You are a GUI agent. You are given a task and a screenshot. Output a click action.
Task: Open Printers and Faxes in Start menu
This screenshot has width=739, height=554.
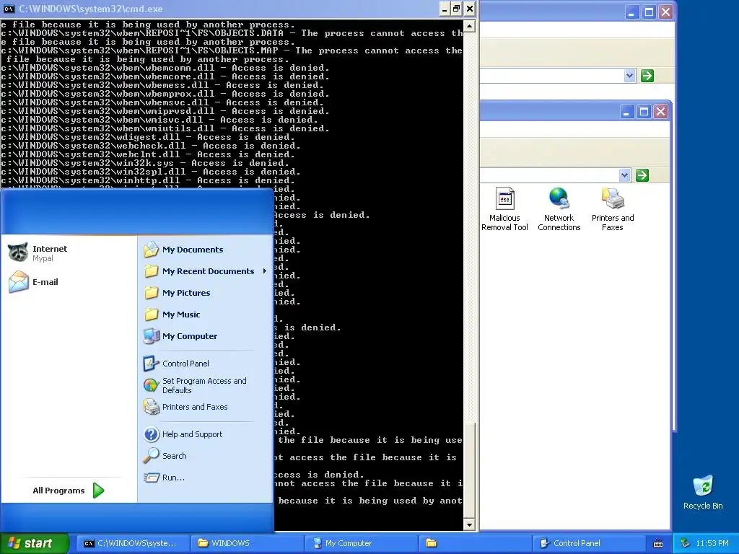[x=205, y=407]
